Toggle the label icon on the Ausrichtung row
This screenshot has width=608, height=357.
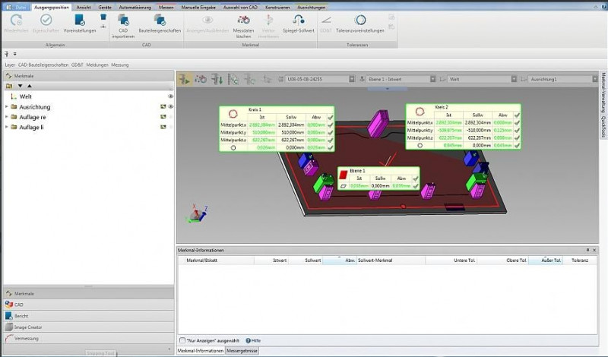tap(163, 106)
